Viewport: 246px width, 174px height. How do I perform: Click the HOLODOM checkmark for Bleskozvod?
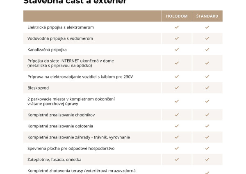point(177,87)
